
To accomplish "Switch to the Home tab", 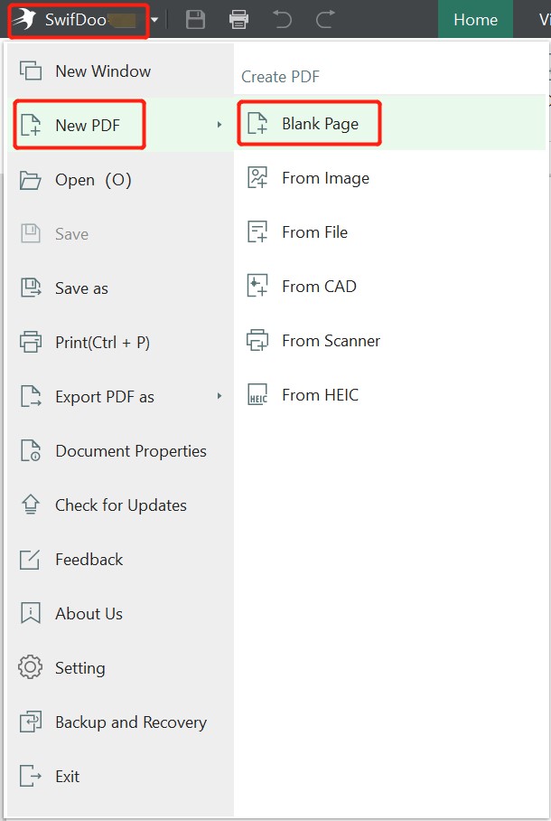I will coord(475,19).
